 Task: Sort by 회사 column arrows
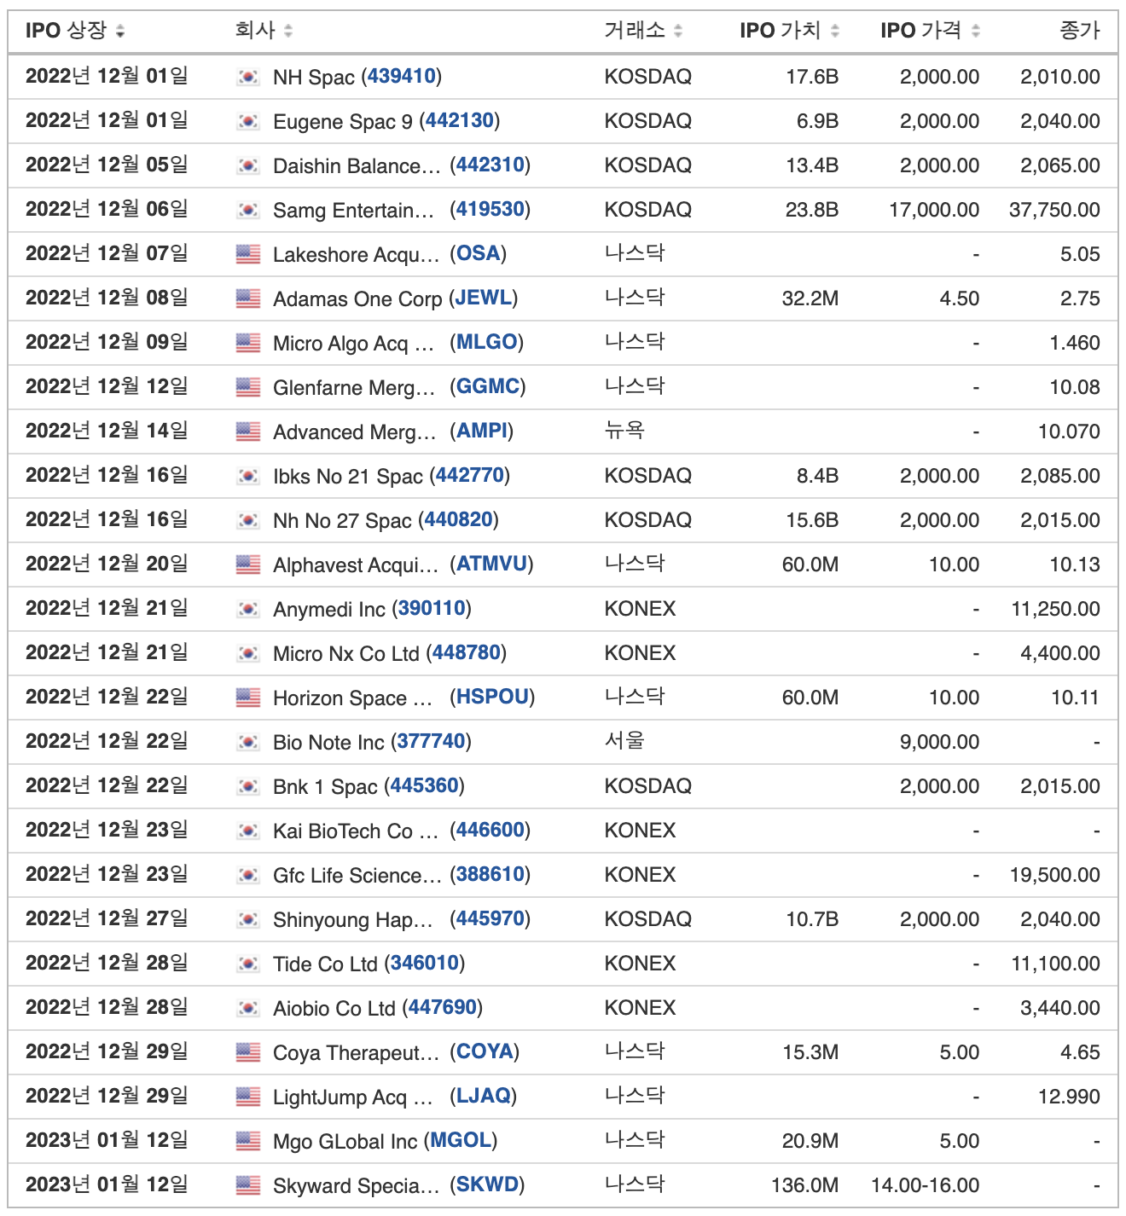click(x=288, y=32)
